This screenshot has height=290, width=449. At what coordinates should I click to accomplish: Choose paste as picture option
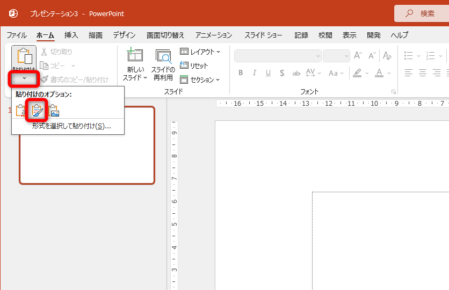point(54,111)
